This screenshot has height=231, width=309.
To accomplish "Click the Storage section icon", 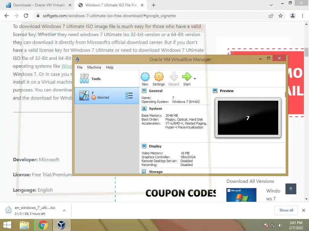I will click(144, 171).
